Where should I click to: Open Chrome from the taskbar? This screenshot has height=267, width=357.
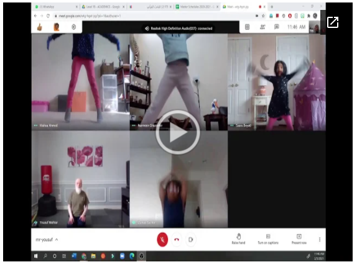click(x=84, y=256)
